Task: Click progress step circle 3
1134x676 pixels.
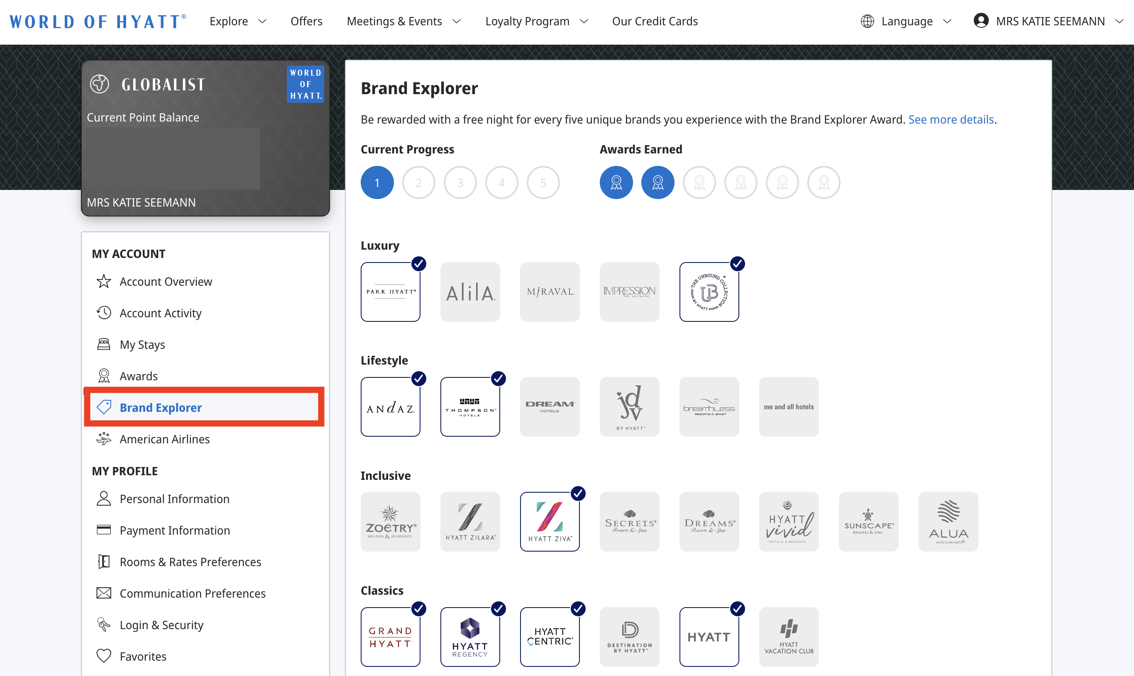Action: point(460,182)
